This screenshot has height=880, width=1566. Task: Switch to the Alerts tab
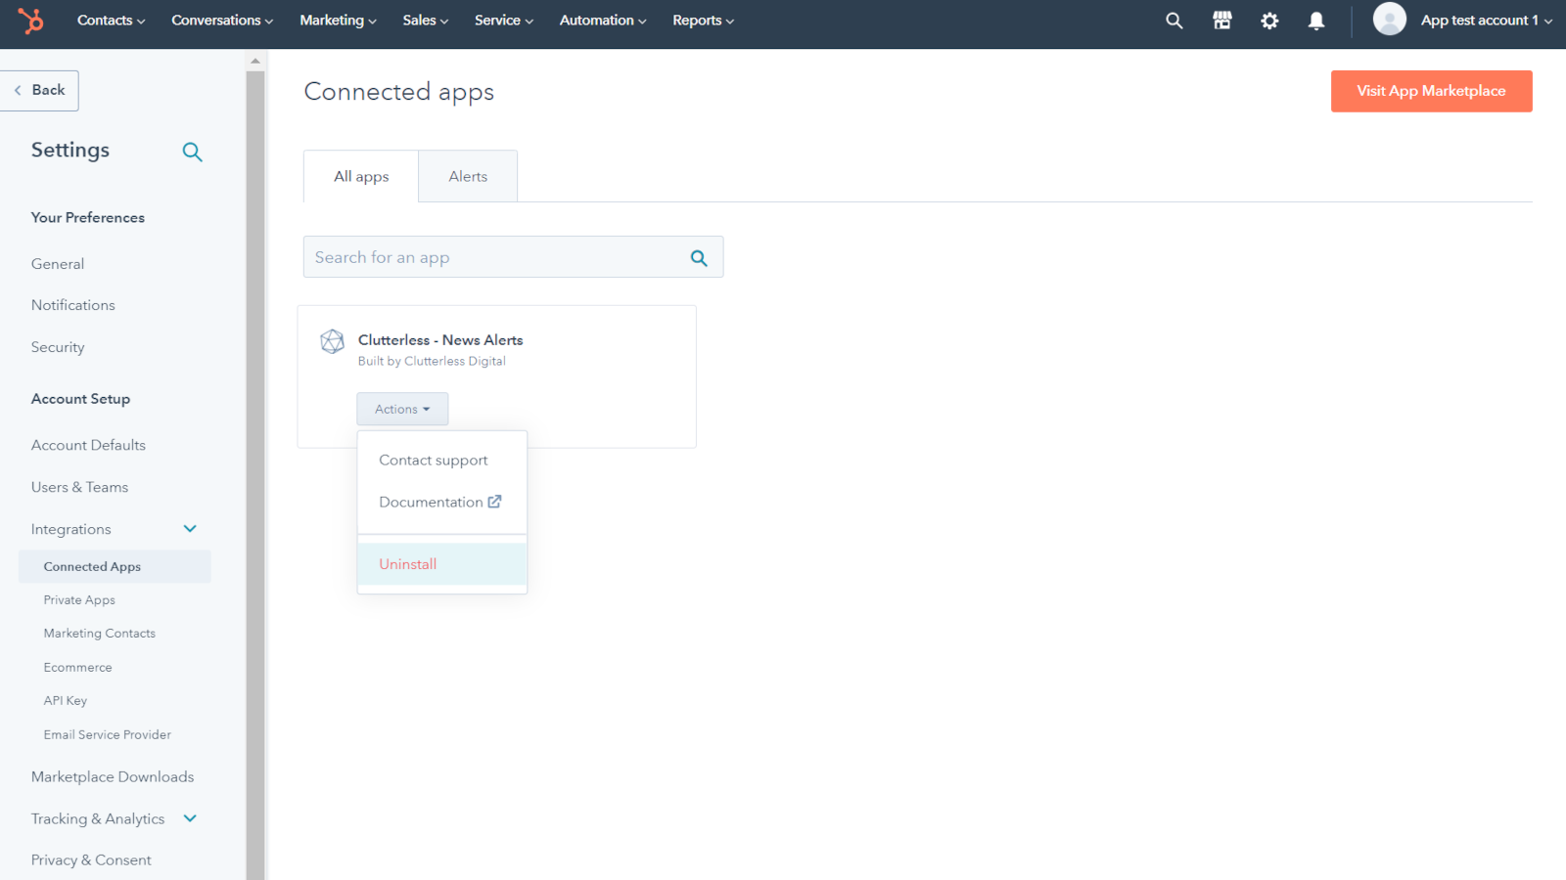(x=468, y=176)
